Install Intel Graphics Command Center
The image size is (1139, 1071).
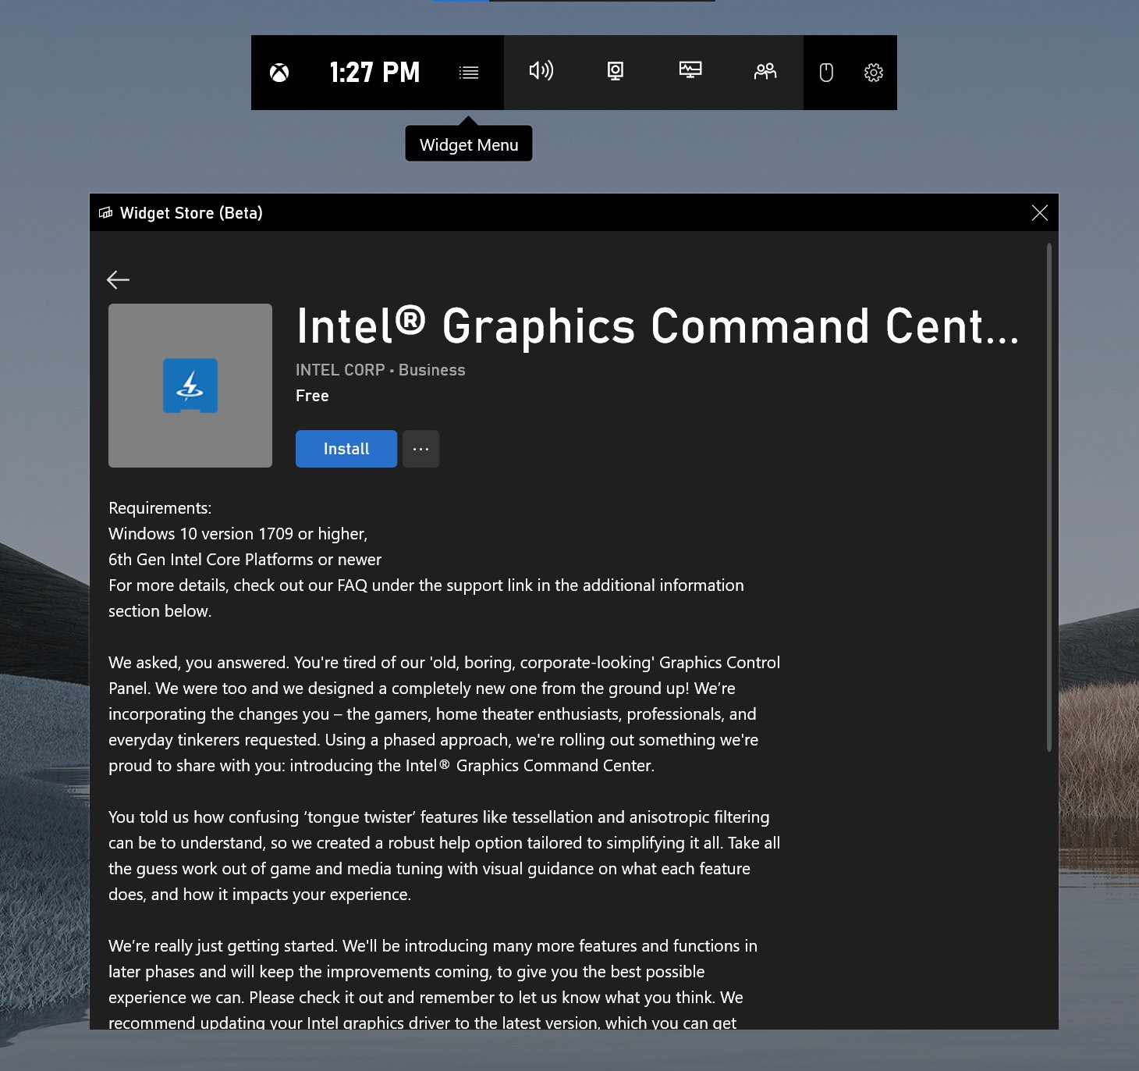pos(346,449)
